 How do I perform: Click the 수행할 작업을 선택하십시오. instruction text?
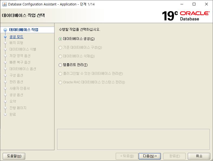(80, 29)
